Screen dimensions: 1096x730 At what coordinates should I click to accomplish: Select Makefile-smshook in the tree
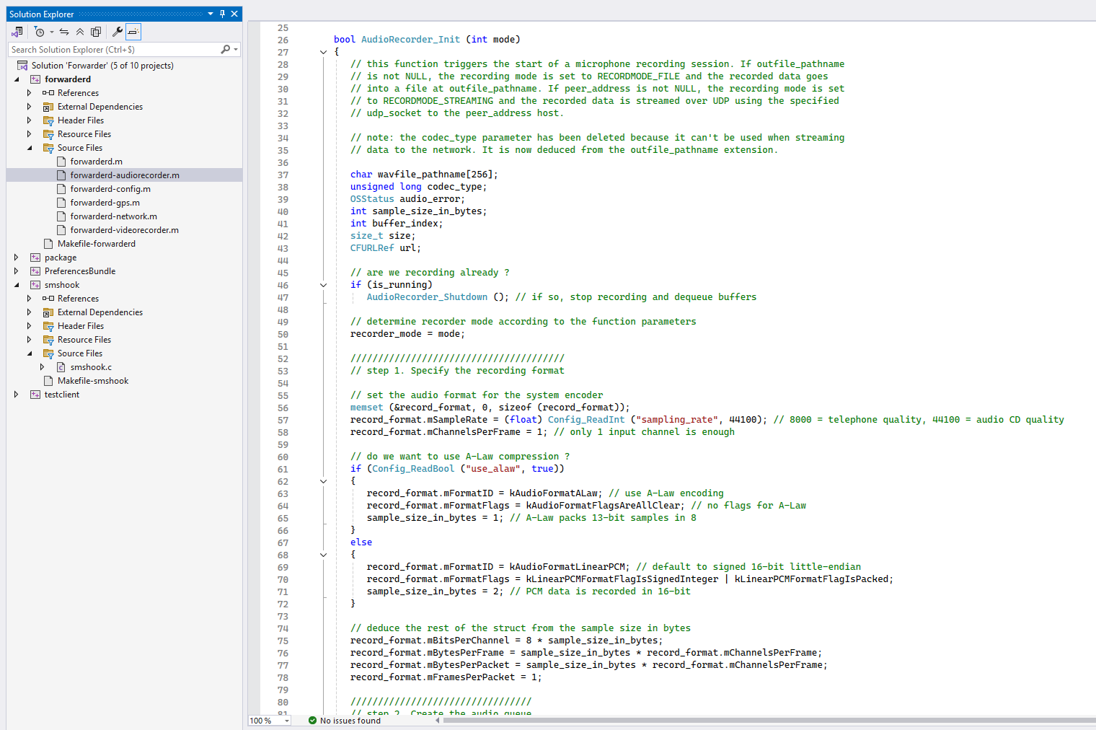[92, 381]
